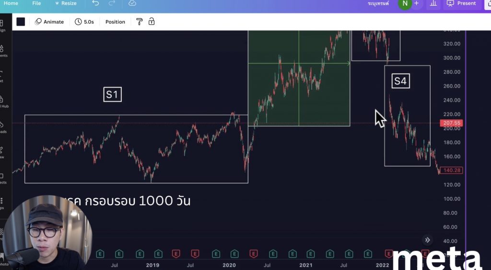Click the 2019 year axis label
The height and width of the screenshot is (270, 491).
pyautogui.click(x=152, y=265)
